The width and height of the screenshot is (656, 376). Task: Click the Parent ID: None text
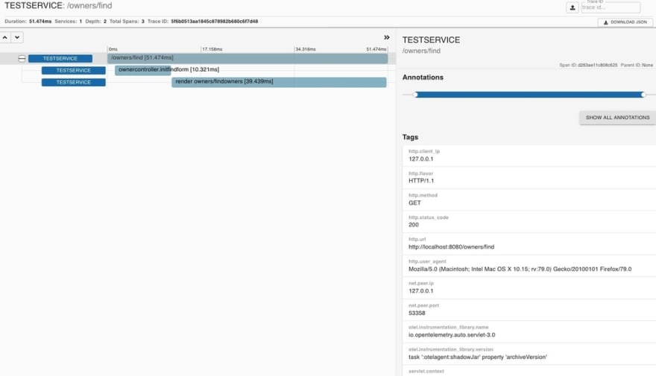(637, 66)
